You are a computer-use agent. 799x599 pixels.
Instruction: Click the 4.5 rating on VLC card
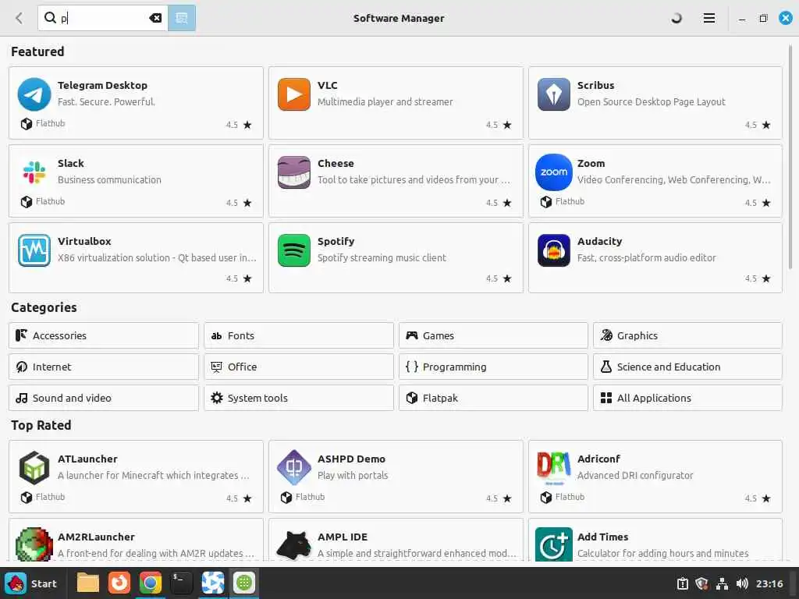point(492,125)
